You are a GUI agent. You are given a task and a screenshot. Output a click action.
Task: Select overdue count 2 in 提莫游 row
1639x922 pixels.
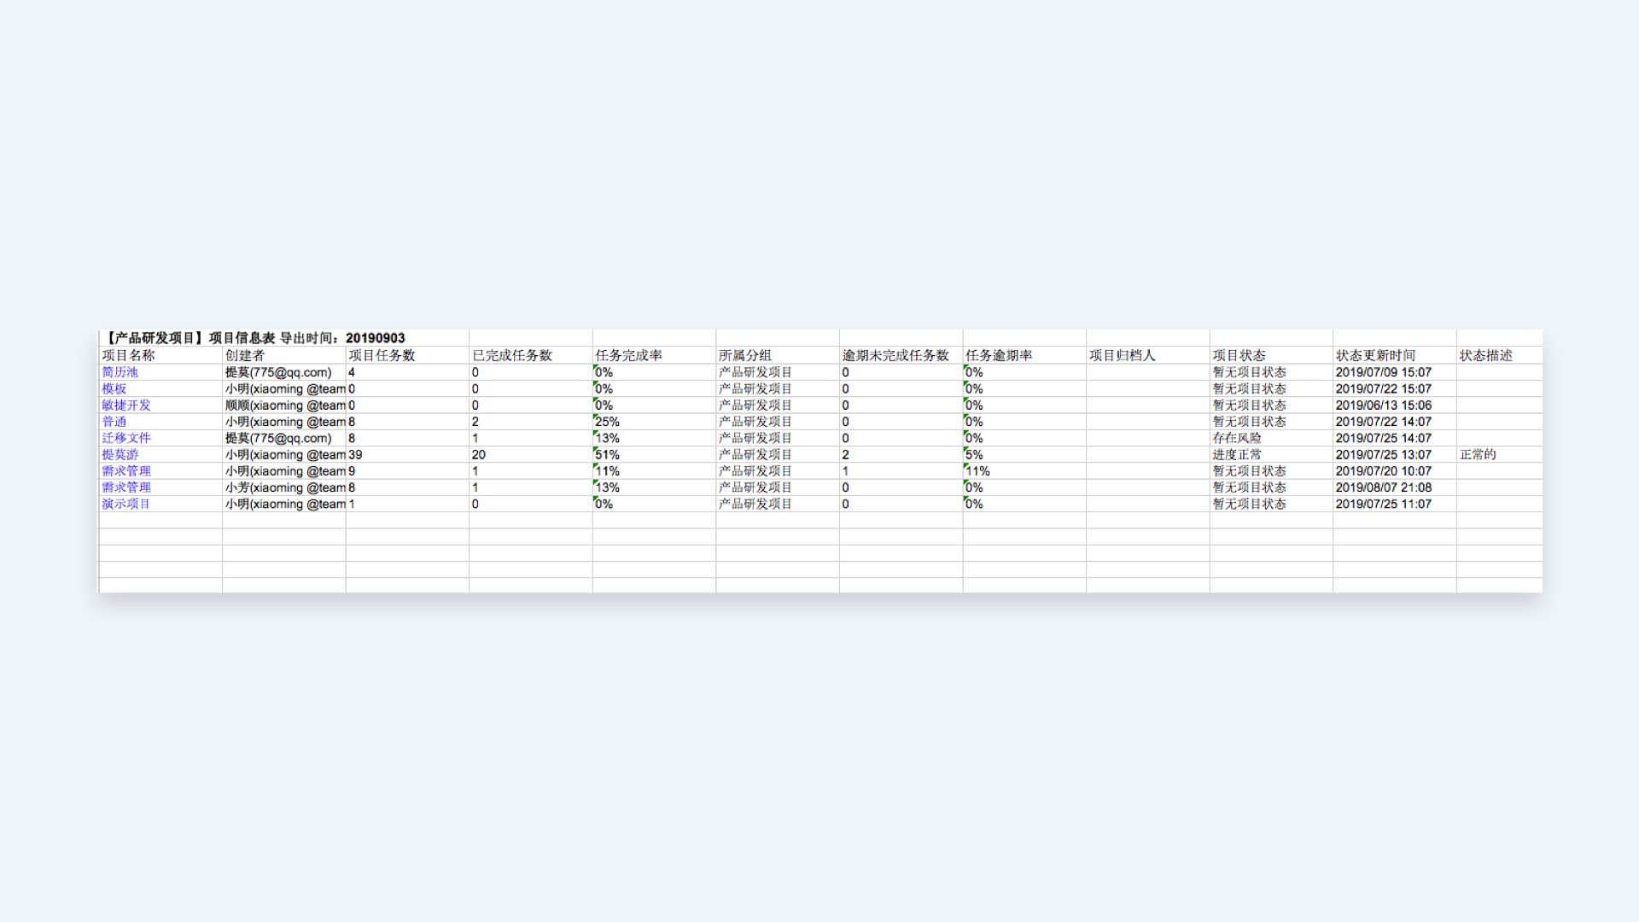pyautogui.click(x=901, y=455)
